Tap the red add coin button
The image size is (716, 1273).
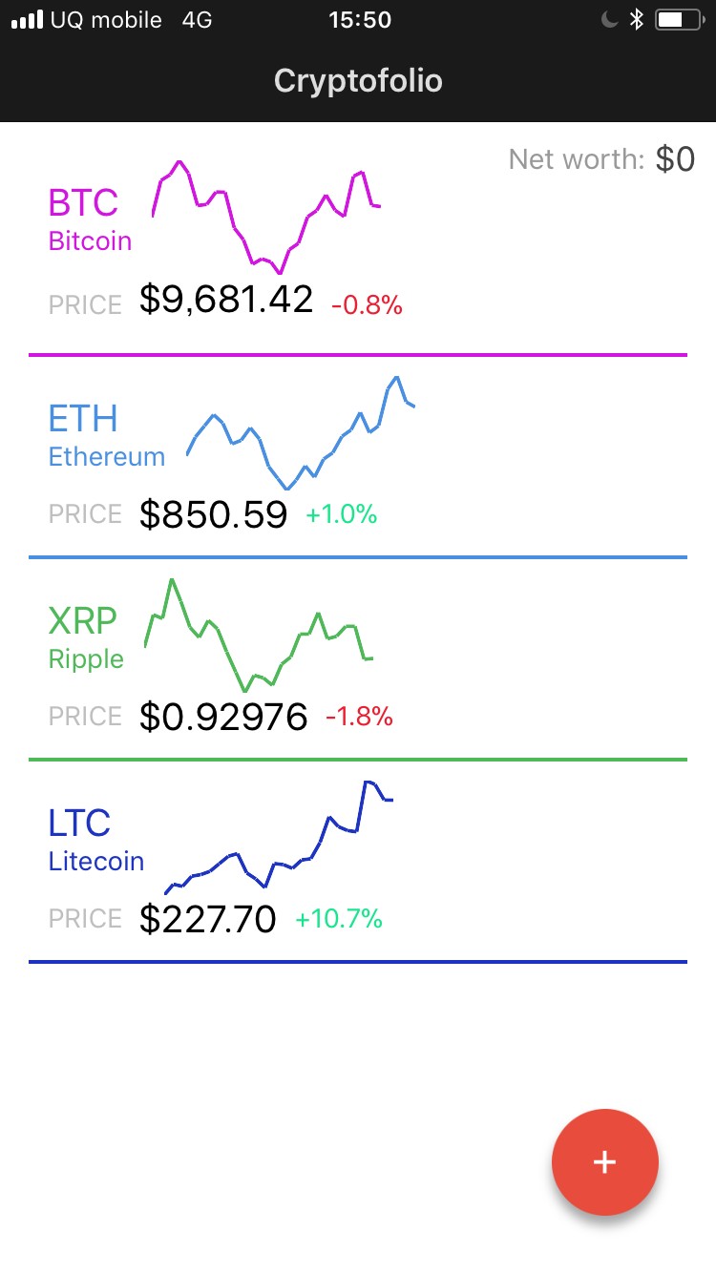click(x=604, y=1161)
